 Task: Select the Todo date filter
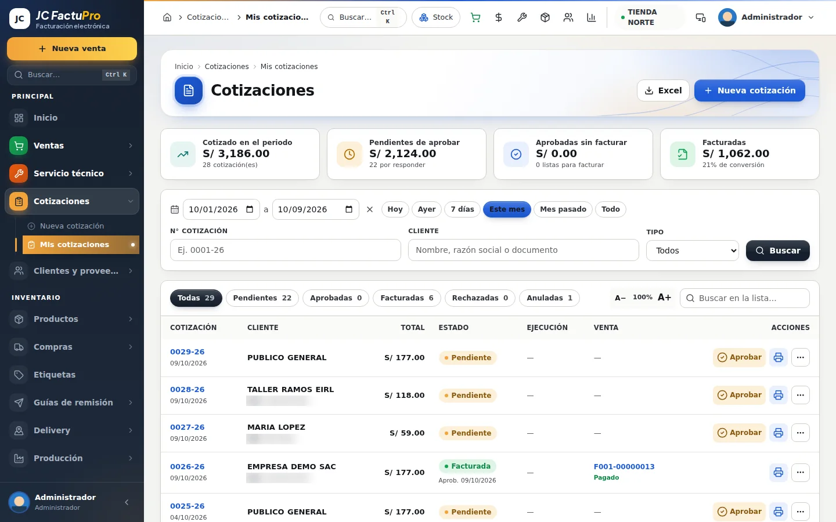tap(611, 209)
